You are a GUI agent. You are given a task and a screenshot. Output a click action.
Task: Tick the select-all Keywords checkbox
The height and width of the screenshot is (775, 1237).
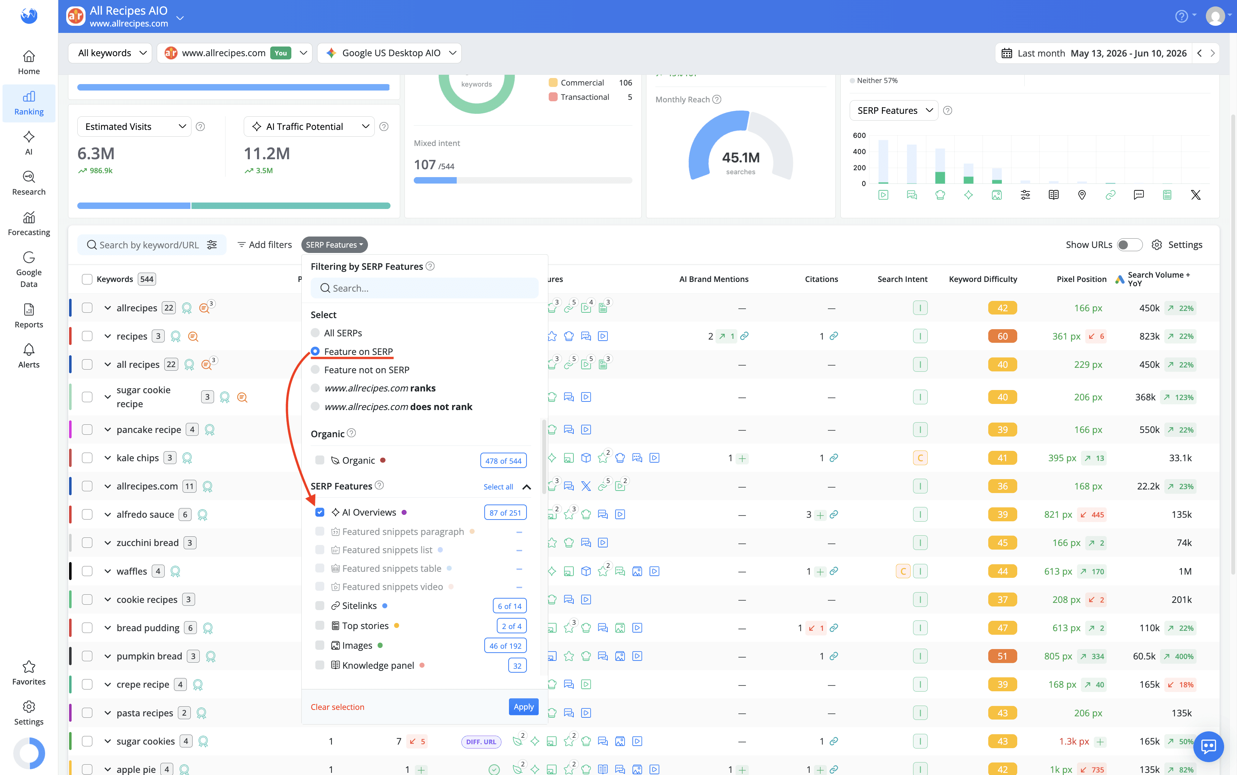[x=87, y=279]
